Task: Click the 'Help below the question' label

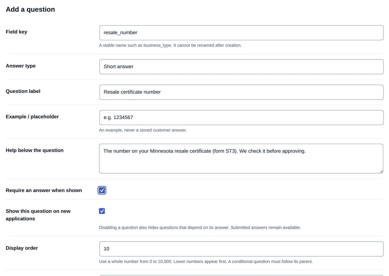Action: point(35,150)
